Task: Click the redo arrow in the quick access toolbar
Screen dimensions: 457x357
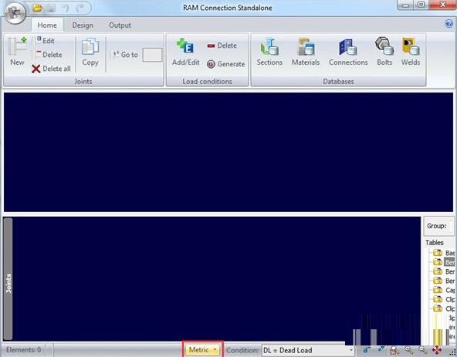Action: click(x=80, y=8)
